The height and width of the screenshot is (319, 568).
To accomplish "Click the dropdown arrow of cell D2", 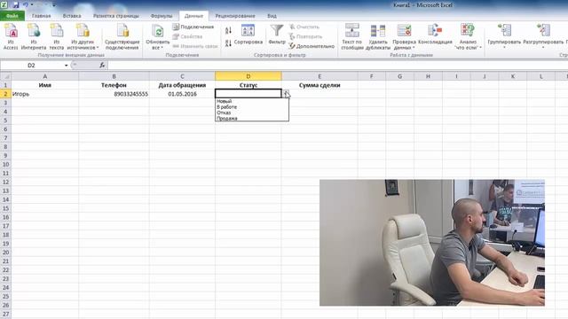I will pos(286,94).
